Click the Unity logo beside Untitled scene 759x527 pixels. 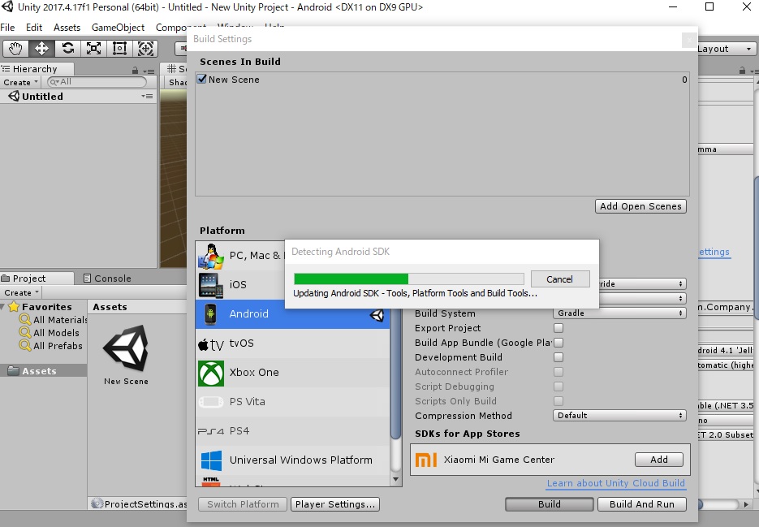coord(14,96)
